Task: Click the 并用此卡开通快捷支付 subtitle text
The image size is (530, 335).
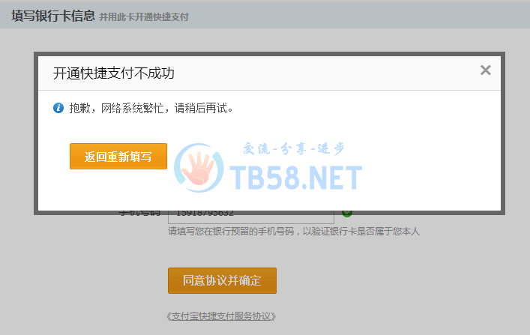Action: (144, 17)
